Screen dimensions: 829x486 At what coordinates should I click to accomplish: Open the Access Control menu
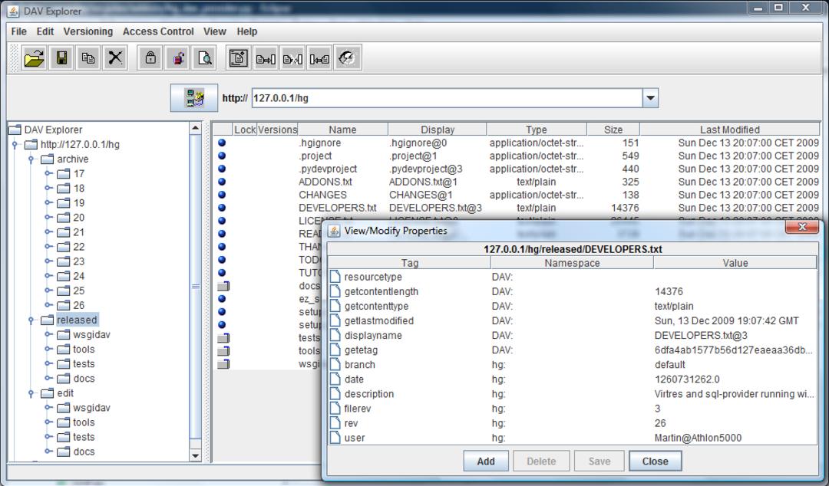pyautogui.click(x=158, y=31)
